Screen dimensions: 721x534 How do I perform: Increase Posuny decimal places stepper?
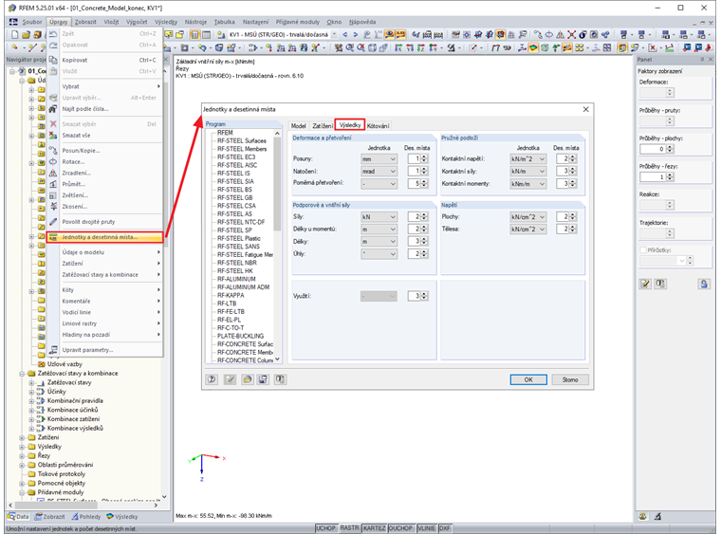(424, 157)
